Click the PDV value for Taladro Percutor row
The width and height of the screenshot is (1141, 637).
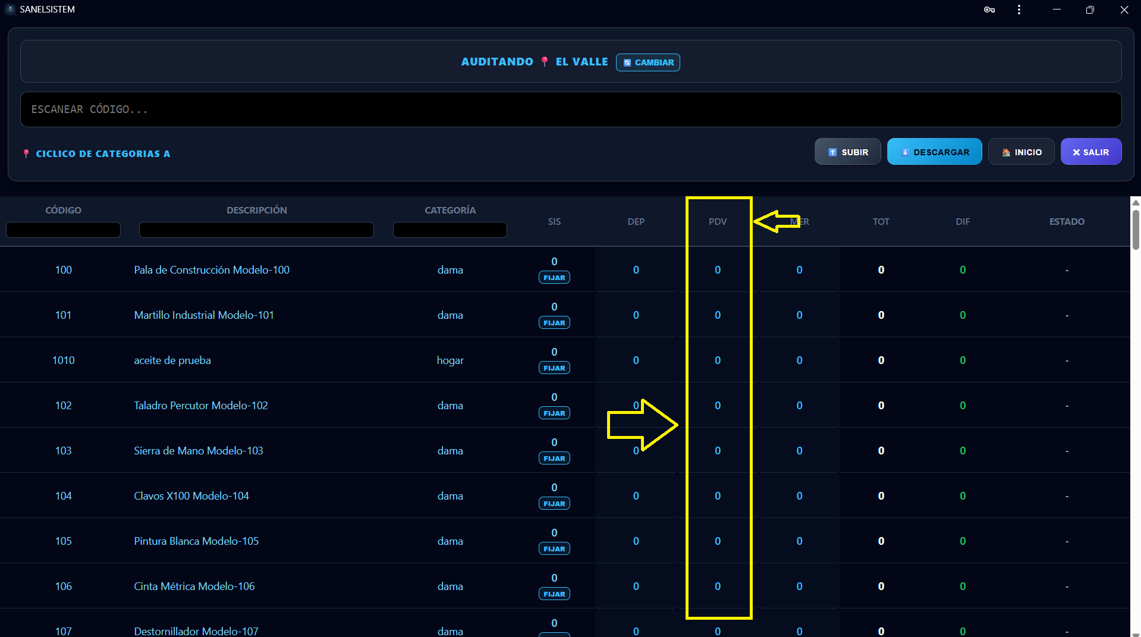718,406
